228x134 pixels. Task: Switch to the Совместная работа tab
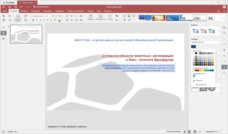coord(75,11)
